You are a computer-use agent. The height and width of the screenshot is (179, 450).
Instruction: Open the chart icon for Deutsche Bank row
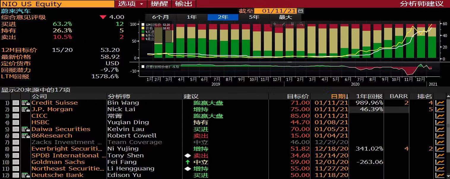coord(440,175)
